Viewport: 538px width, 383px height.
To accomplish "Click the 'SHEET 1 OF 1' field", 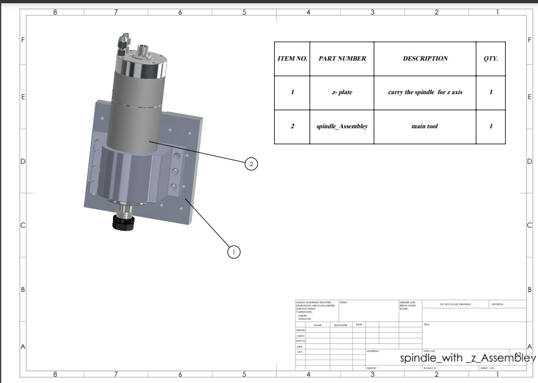I will (x=488, y=368).
